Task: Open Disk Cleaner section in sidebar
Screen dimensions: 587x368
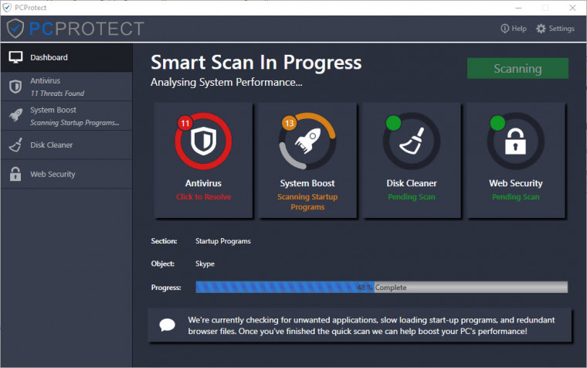Action: click(x=66, y=145)
